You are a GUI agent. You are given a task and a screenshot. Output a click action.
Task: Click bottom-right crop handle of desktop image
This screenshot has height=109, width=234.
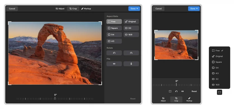click(101, 83)
